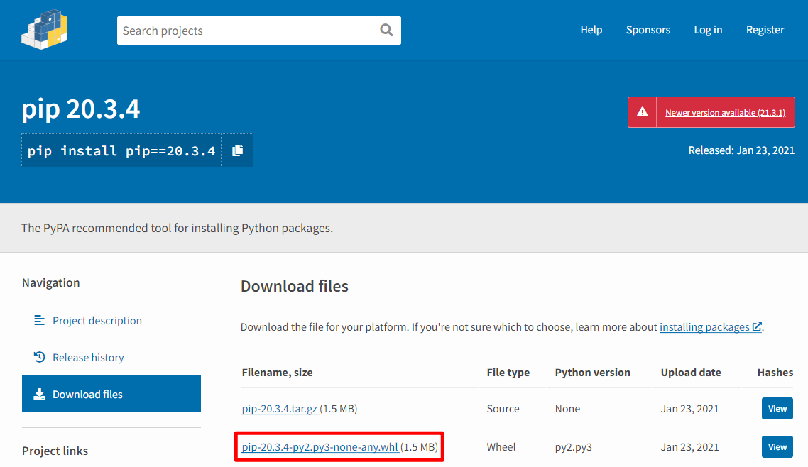Click the pip install pip==20.3.4 command text
The height and width of the screenshot is (467, 808).
pyautogui.click(x=121, y=151)
